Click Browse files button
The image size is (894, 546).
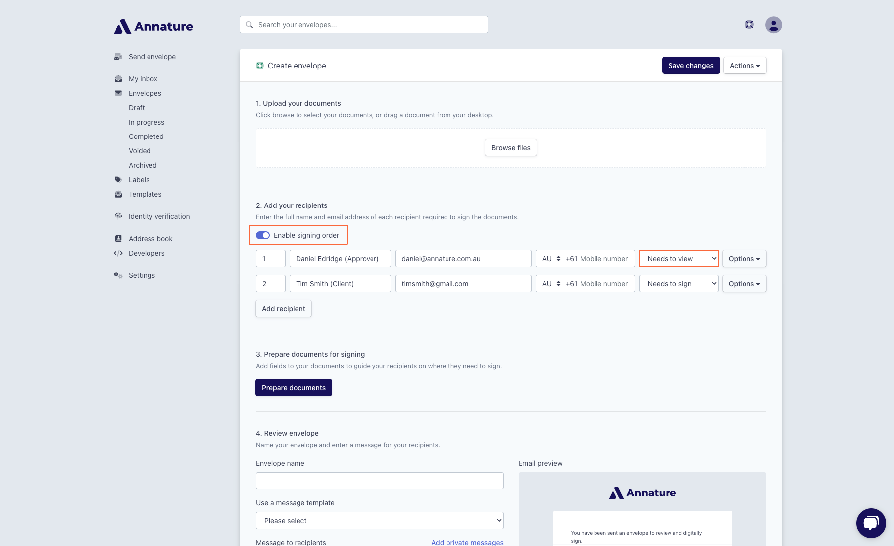pos(511,148)
